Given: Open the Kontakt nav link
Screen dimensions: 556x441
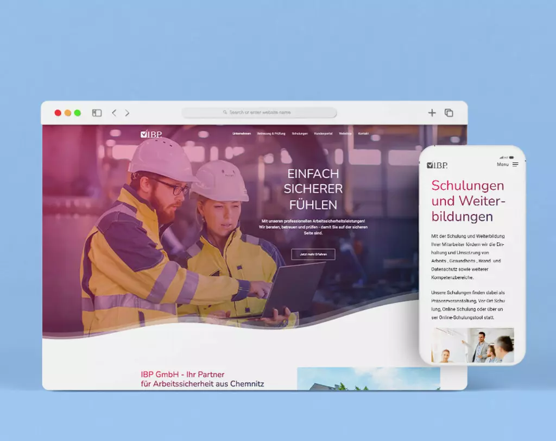Looking at the screenshot, I should pos(363,134).
